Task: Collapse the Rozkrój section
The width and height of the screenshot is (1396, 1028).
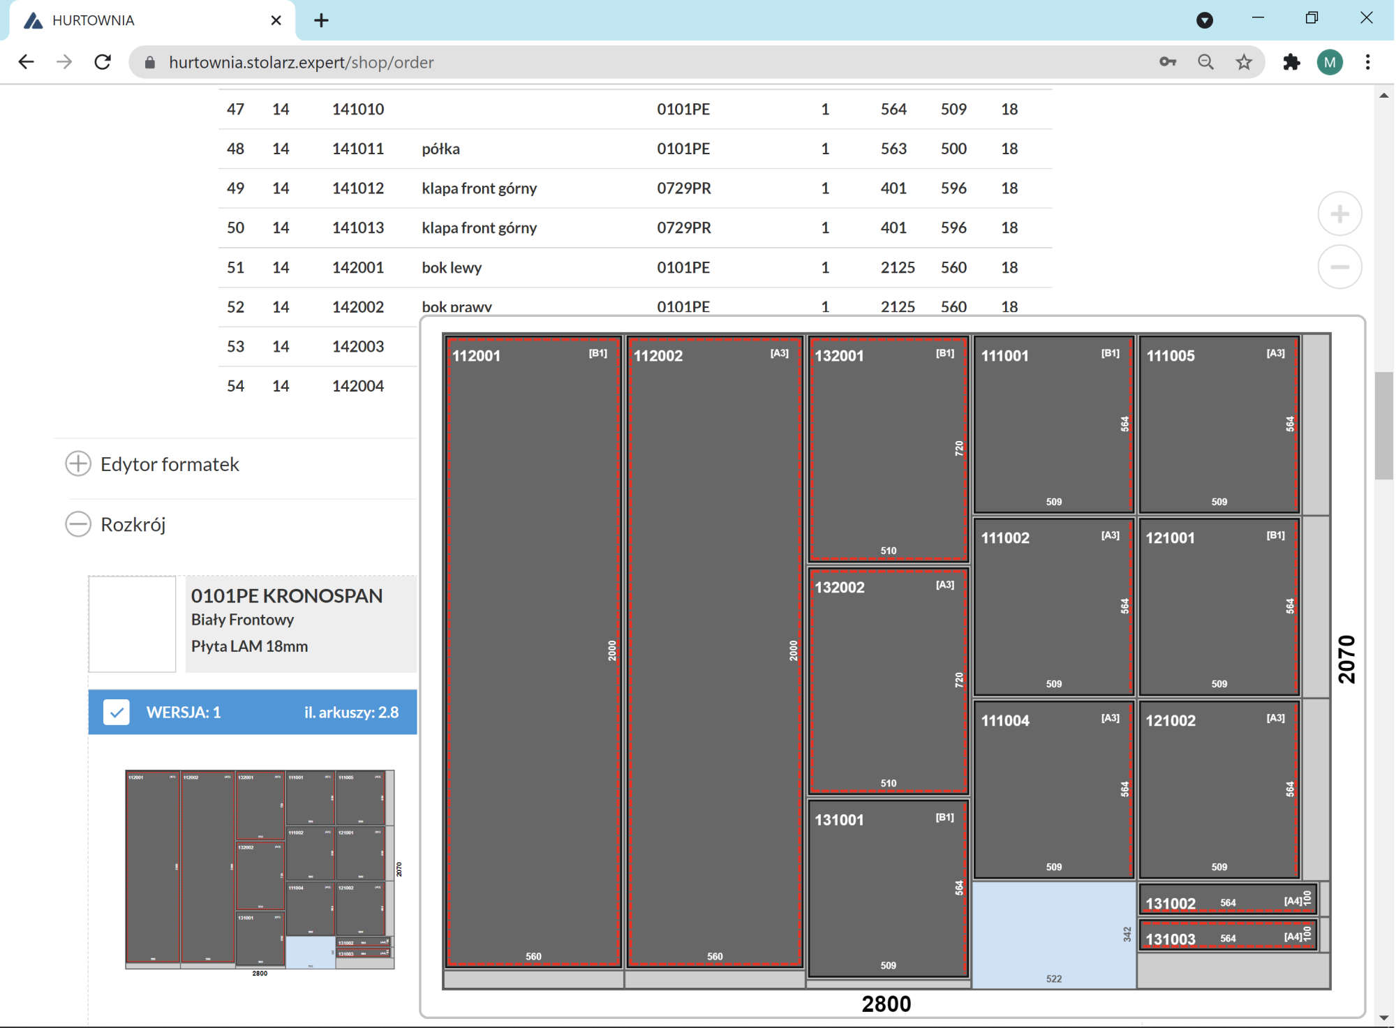Action: 78,523
